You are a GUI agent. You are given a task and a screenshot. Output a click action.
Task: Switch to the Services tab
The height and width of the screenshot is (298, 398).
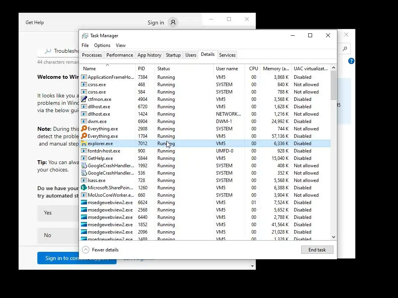point(227,55)
